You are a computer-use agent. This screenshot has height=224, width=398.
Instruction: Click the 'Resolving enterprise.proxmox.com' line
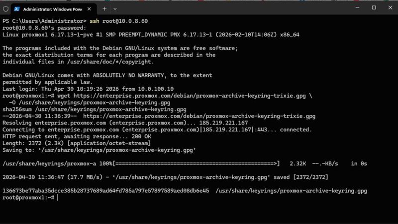125,123
